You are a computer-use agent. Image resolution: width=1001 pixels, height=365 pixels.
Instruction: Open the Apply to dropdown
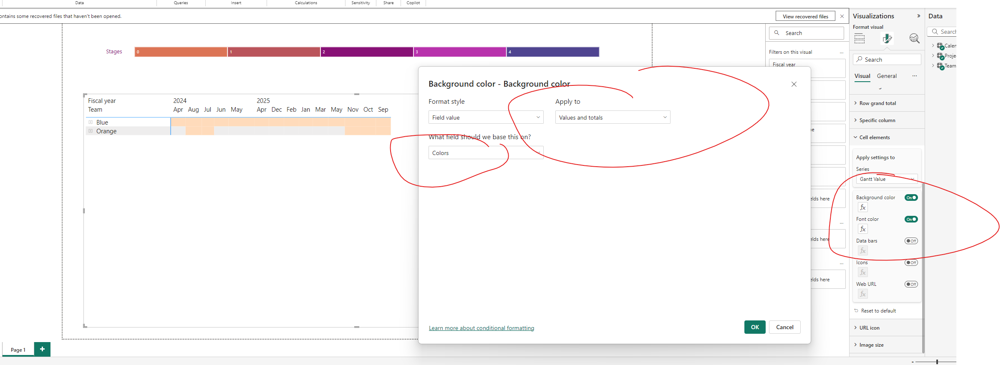point(613,117)
